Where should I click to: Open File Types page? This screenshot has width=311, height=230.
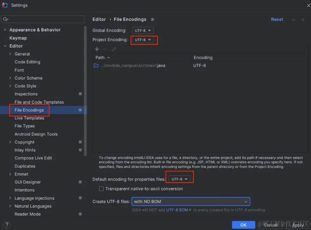[x=24, y=126]
